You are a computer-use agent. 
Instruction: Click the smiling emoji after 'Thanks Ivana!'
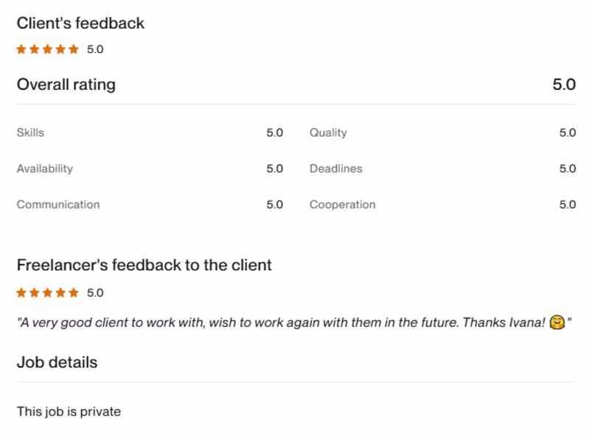(558, 323)
